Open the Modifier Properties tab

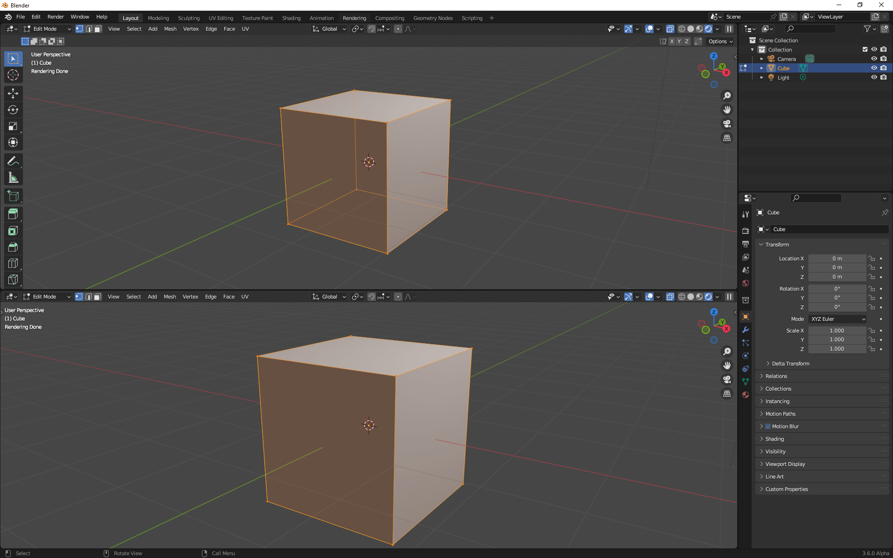click(x=746, y=330)
